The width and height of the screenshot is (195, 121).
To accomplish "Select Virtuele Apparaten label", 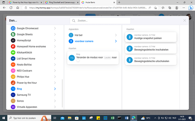I will pyautogui.click(x=27, y=107).
